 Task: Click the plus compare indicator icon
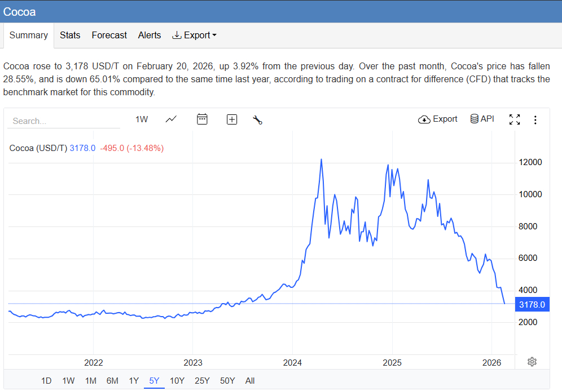tap(232, 119)
